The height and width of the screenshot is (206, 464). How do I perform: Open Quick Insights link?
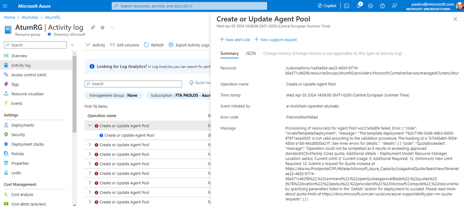tap(200, 83)
